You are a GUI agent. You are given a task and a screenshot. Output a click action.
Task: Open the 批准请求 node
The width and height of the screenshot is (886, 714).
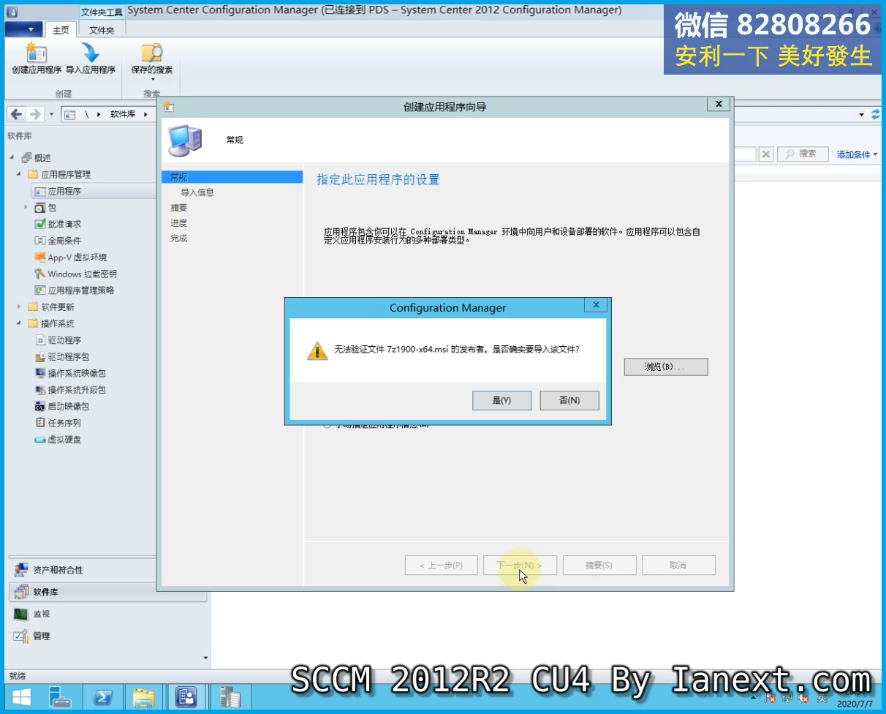[x=64, y=225]
